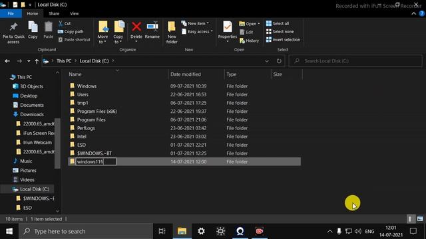Open the File menu tab
426x239 pixels.
coord(11,13)
